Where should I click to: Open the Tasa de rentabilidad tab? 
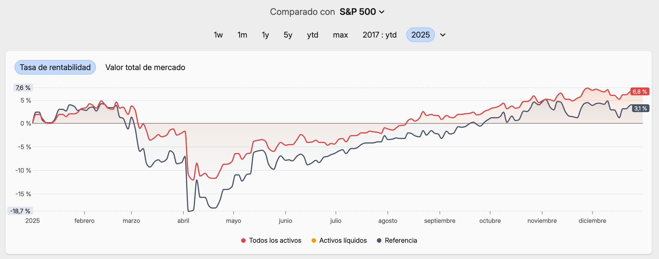[55, 68]
